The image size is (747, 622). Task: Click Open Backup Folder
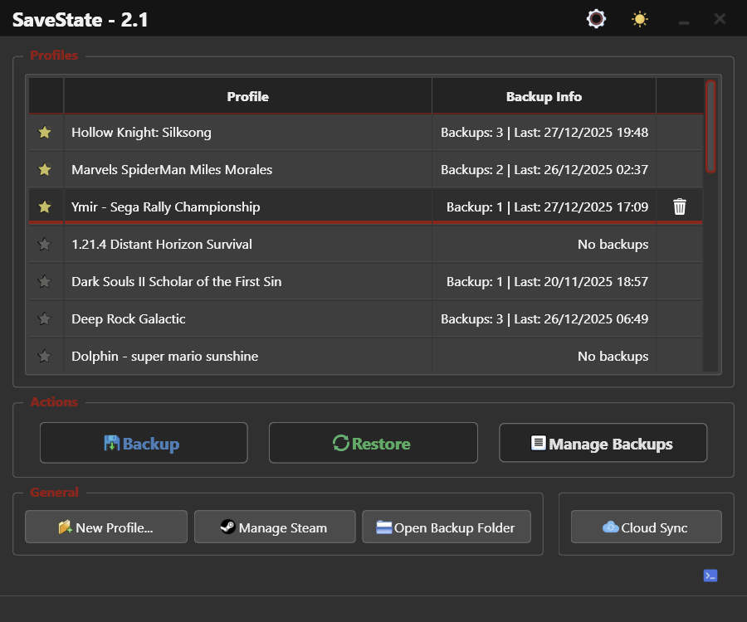pyautogui.click(x=446, y=527)
